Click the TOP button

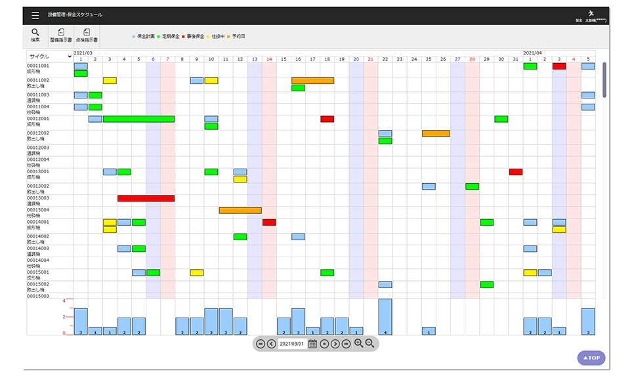(x=591, y=358)
